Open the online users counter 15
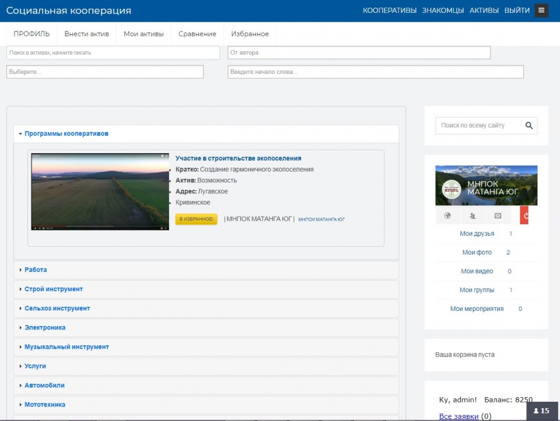 541,411
